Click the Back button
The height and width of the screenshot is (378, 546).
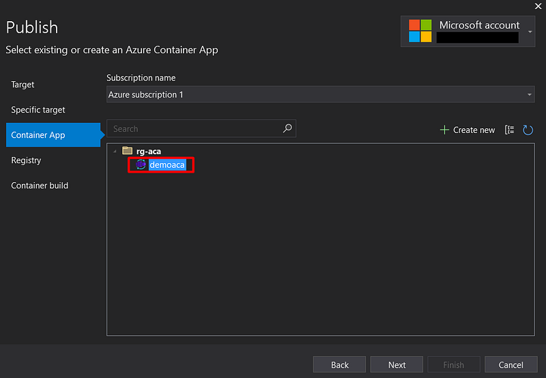(x=339, y=364)
